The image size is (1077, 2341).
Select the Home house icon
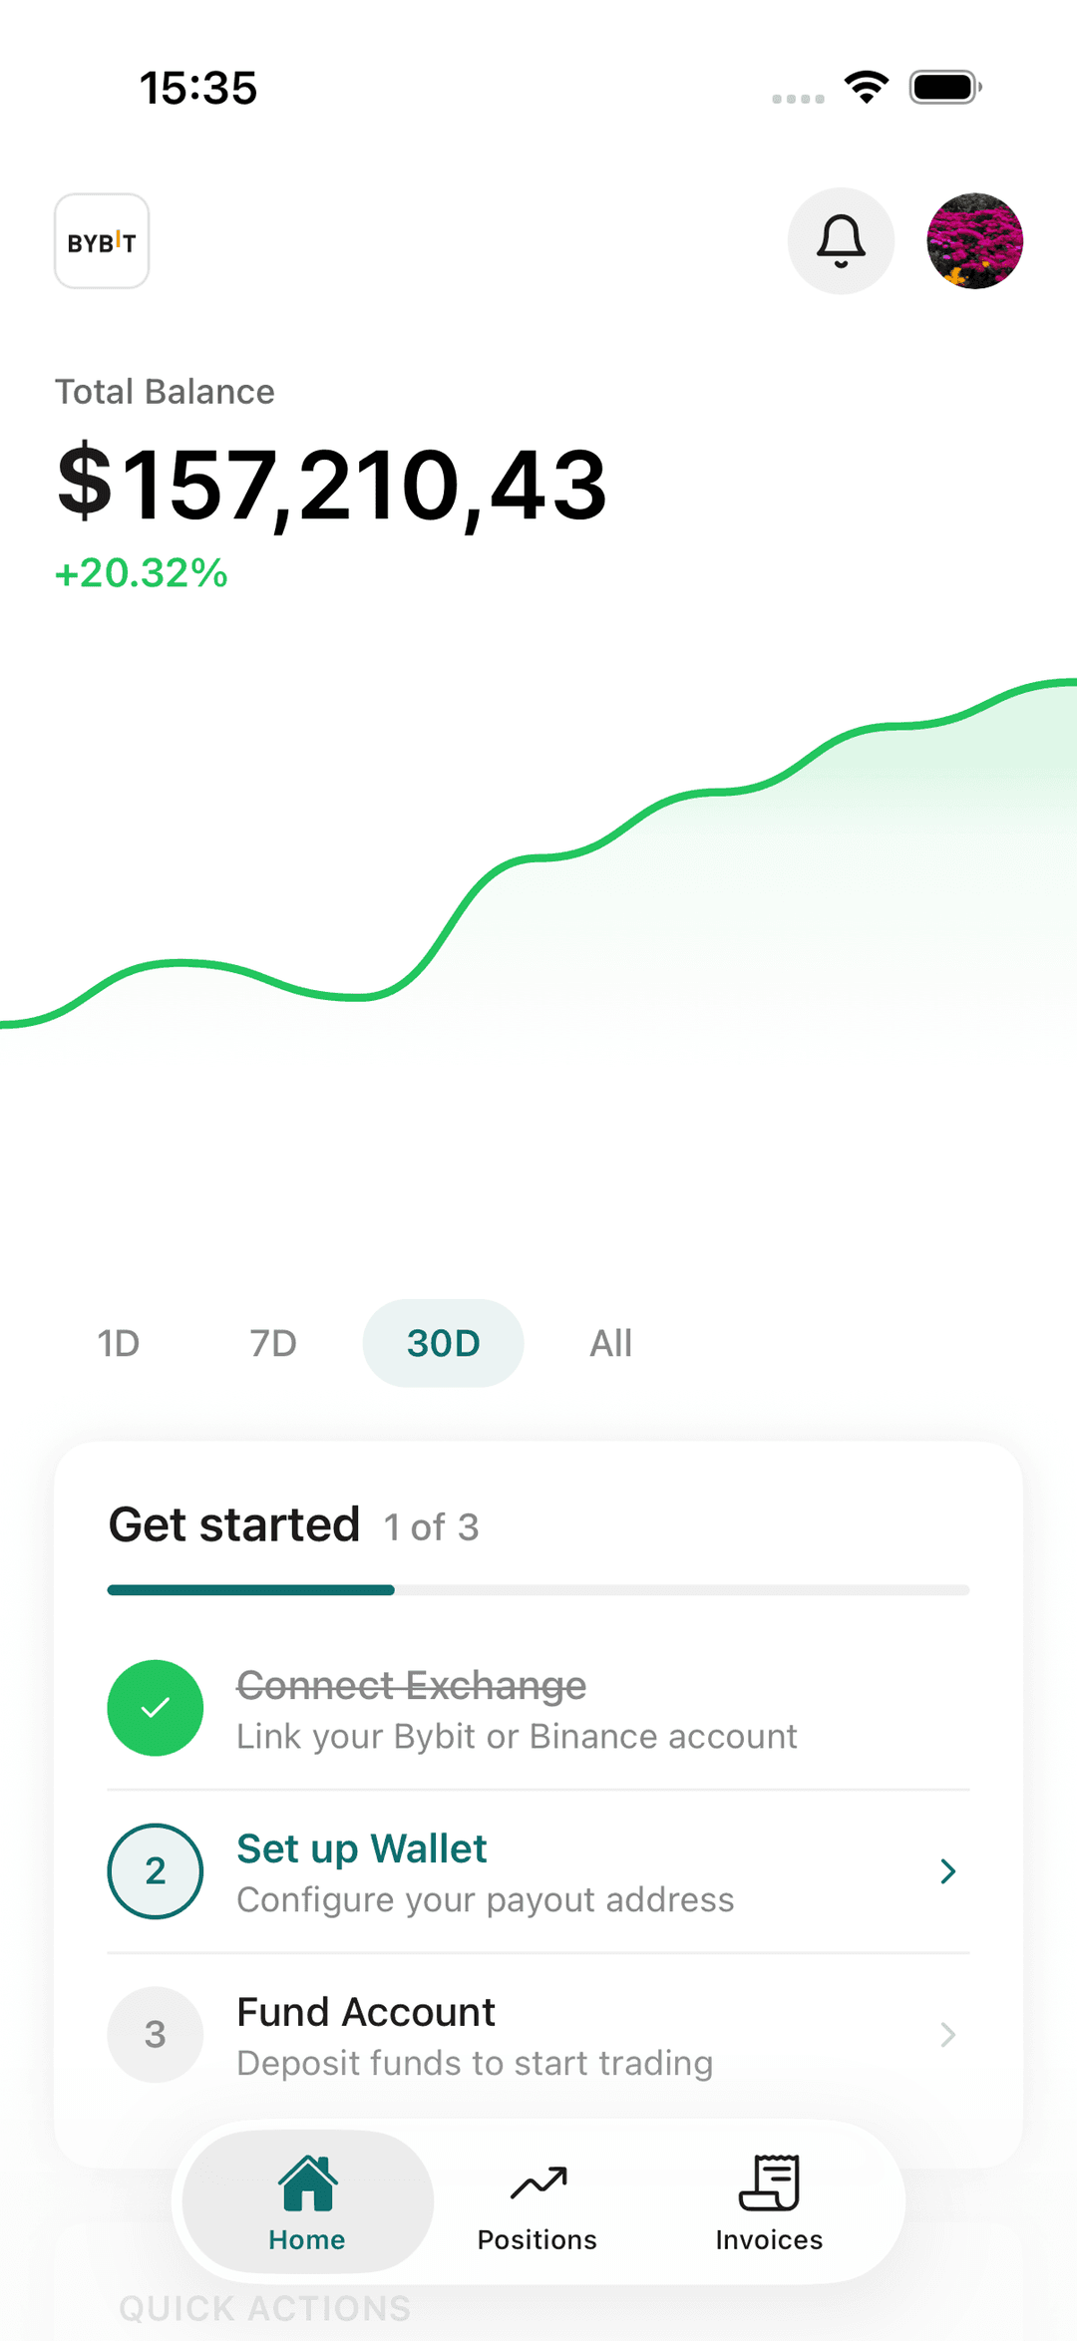coord(306,2178)
